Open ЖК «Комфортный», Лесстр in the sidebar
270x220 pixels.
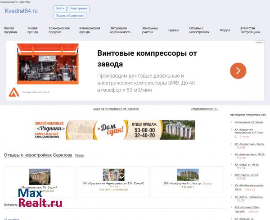(x=249, y=144)
